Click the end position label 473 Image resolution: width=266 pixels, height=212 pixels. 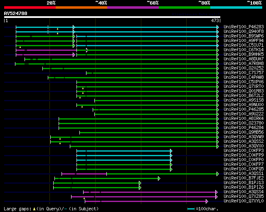tap(215, 20)
